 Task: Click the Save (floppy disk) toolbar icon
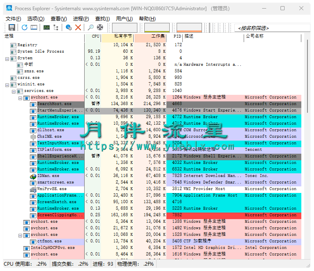click(x=11, y=27)
